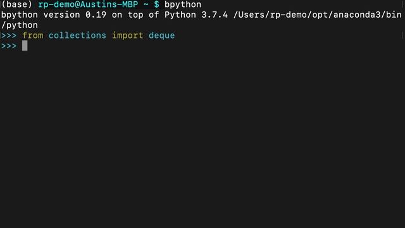
Task: Click 'rp-demo@Austins-MBP' in the shell prompt
Action: tap(88, 4)
